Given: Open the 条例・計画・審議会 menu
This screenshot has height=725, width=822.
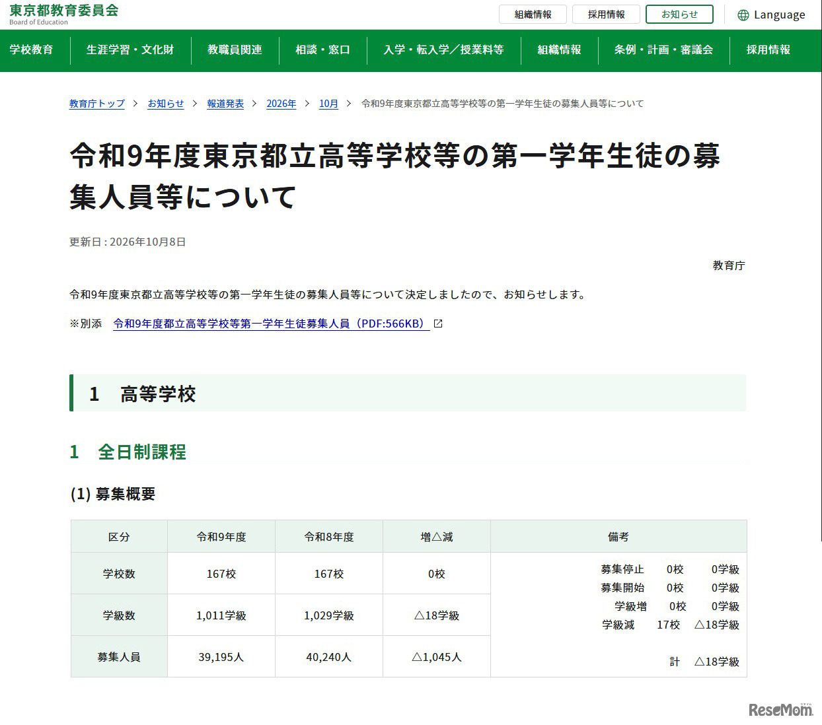Looking at the screenshot, I should point(663,50).
